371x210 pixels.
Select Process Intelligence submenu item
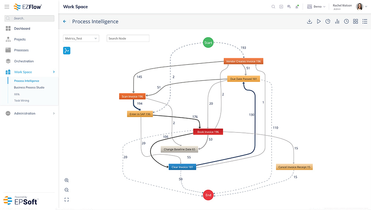click(26, 81)
